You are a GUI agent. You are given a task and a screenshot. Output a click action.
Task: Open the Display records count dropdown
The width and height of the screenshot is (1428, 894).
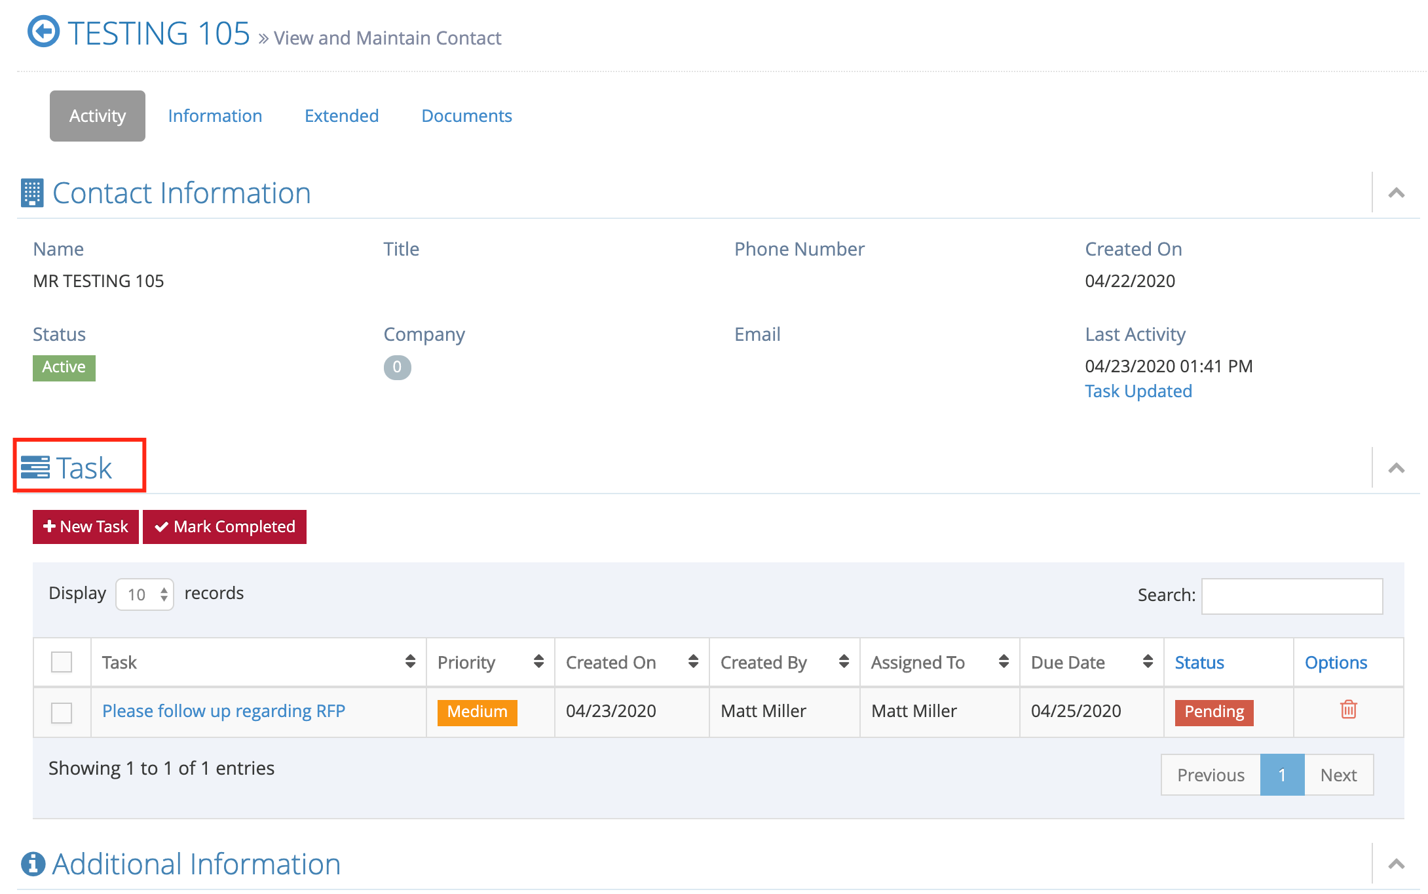145,594
